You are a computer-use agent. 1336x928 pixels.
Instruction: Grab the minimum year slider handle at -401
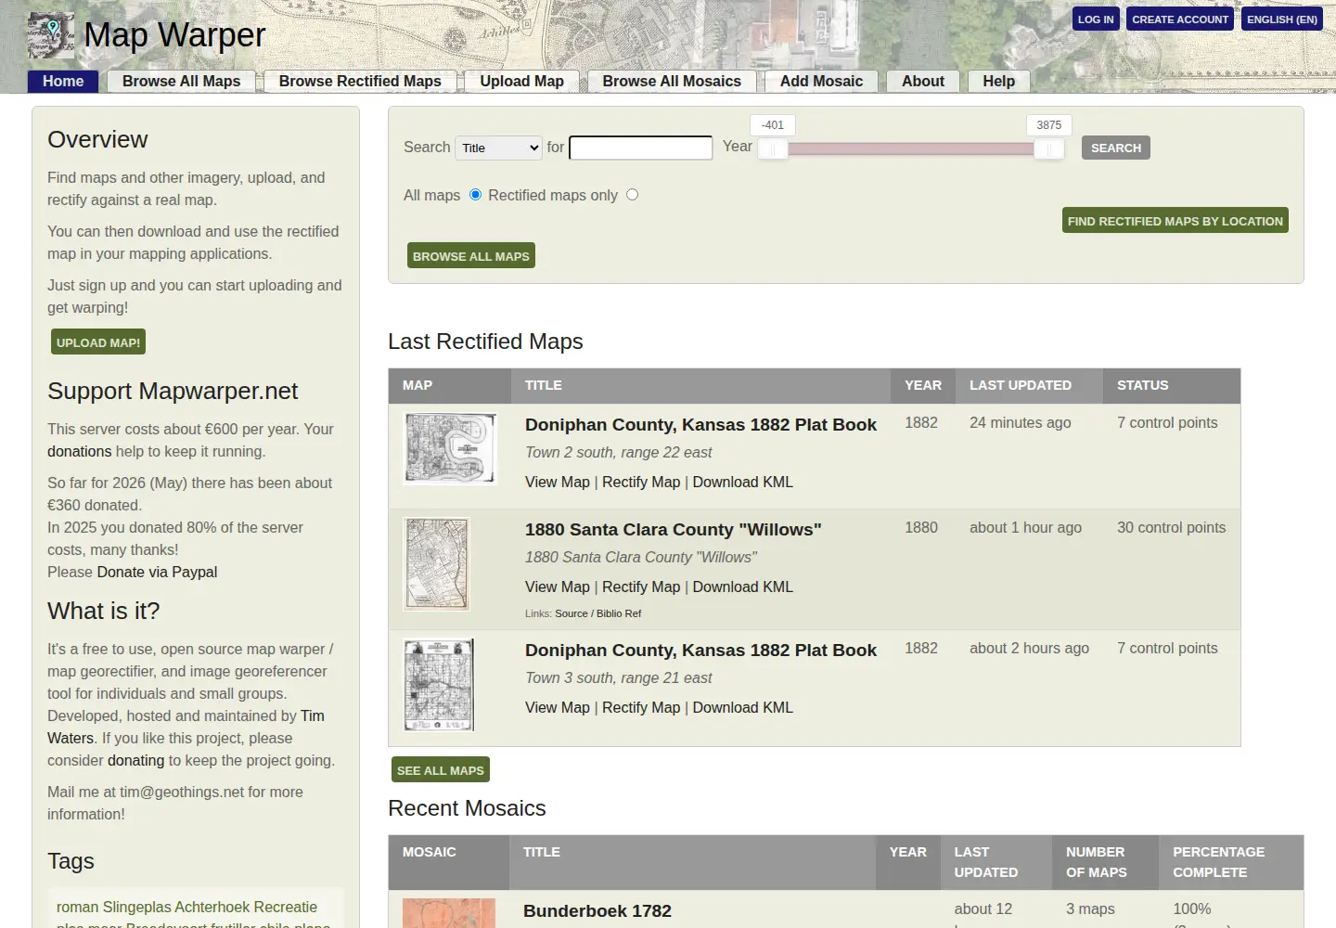(773, 148)
